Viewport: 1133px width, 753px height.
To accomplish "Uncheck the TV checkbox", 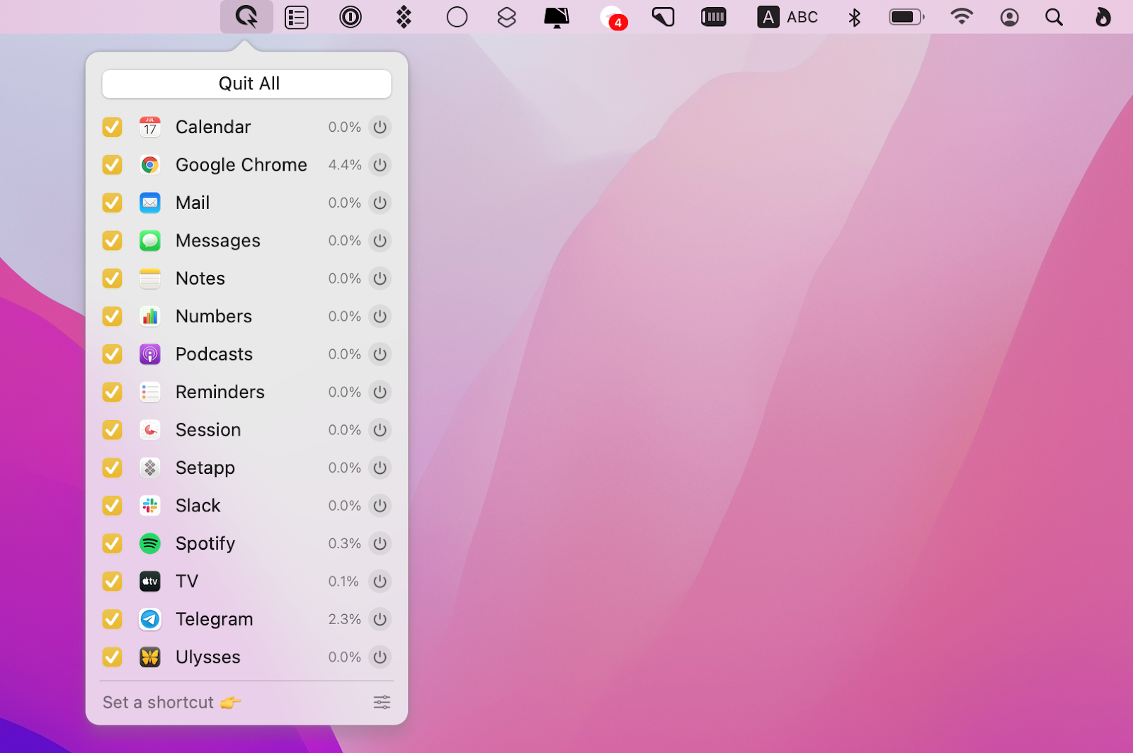I will point(112,582).
